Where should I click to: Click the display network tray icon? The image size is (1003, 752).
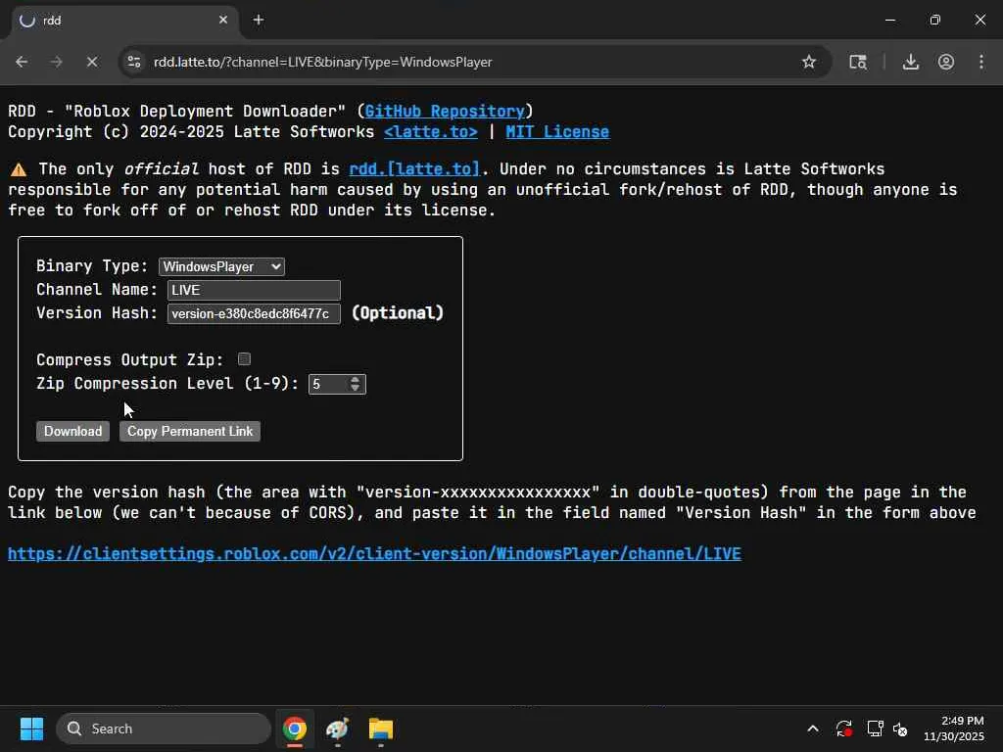tap(875, 728)
